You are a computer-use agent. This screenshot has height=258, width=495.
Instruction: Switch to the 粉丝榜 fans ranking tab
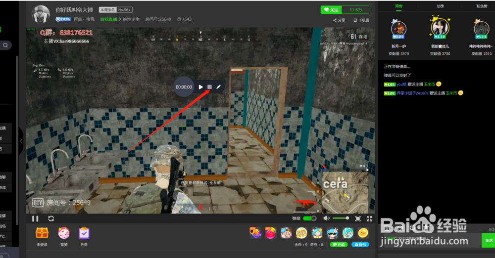pos(482,6)
